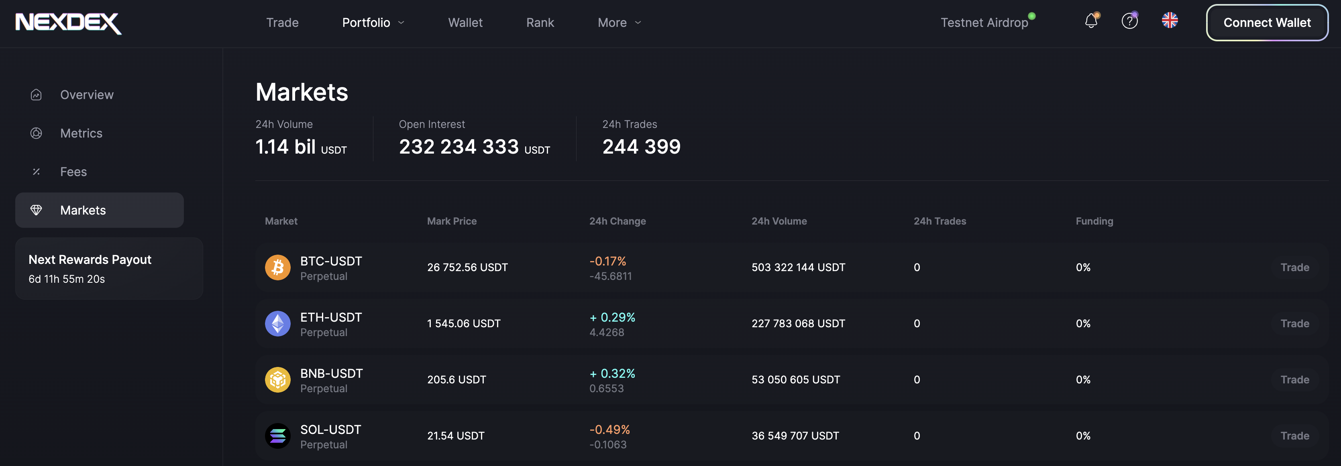Click the Overview sidebar icon
This screenshot has height=466, width=1341.
(36, 95)
